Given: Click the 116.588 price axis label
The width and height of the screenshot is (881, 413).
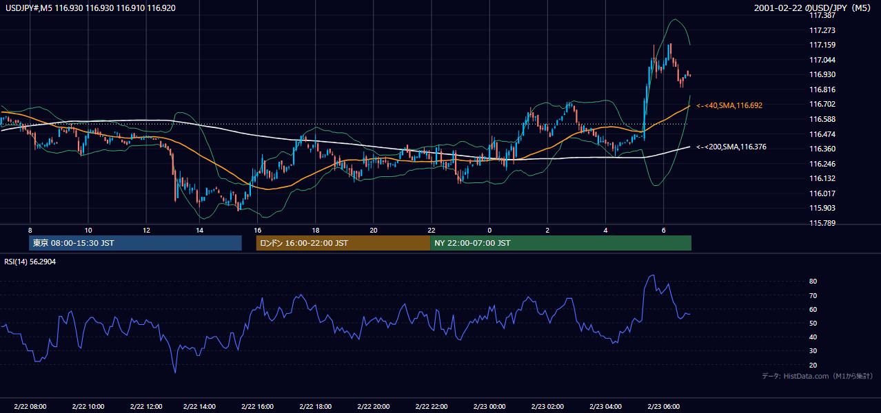Looking at the screenshot, I should coord(822,119).
